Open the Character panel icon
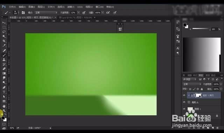This screenshot has height=133, width=224. point(178,48)
